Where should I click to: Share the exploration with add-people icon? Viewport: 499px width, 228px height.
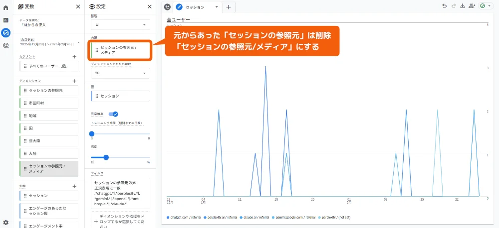click(x=472, y=6)
